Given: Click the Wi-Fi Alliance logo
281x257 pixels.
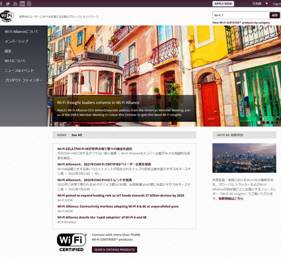Looking at the screenshot, I should click(7, 16).
